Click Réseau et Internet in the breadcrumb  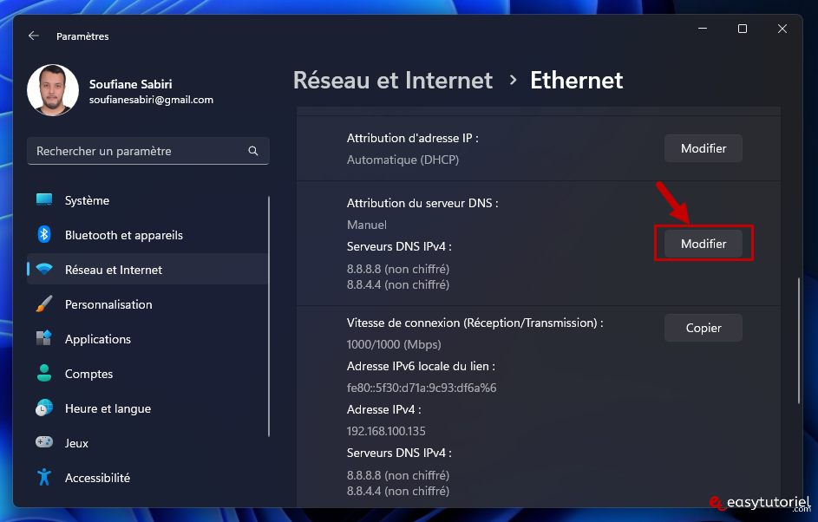click(x=392, y=80)
